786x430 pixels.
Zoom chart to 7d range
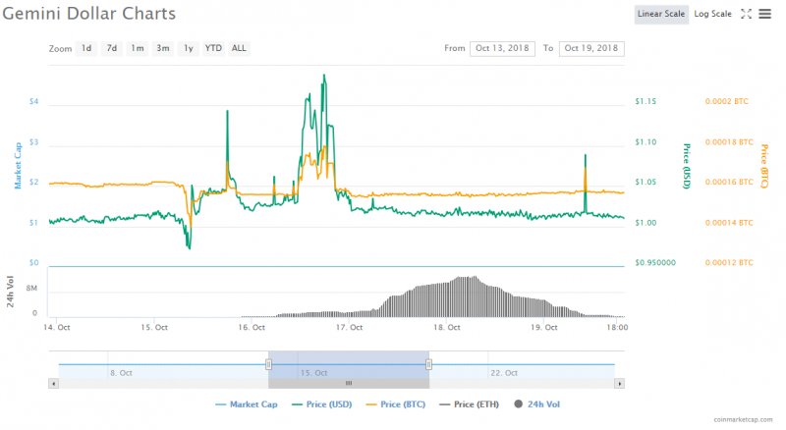click(112, 48)
